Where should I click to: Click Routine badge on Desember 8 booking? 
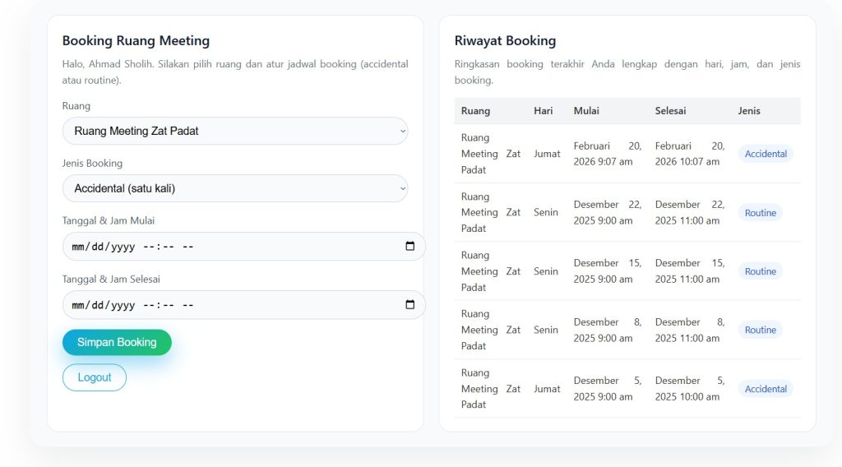(760, 330)
